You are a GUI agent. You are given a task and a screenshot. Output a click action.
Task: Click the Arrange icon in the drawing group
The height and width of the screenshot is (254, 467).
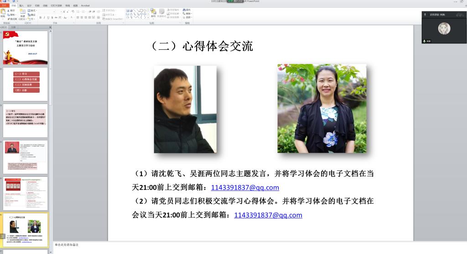[153, 13]
